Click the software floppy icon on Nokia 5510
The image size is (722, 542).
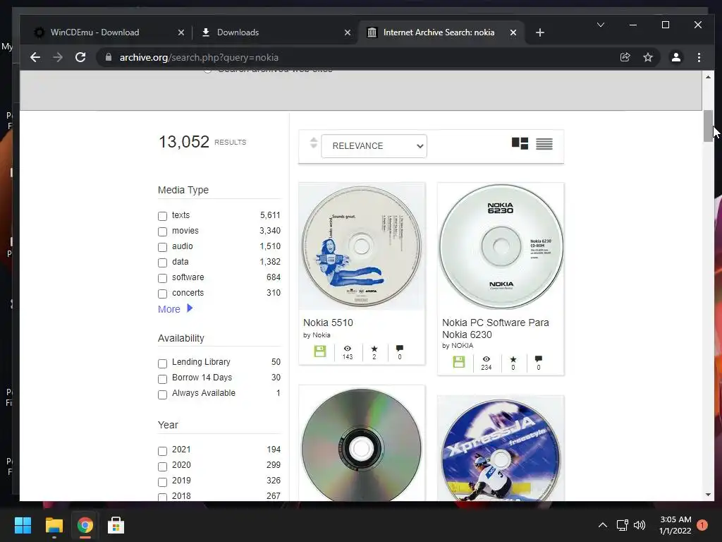click(x=320, y=351)
